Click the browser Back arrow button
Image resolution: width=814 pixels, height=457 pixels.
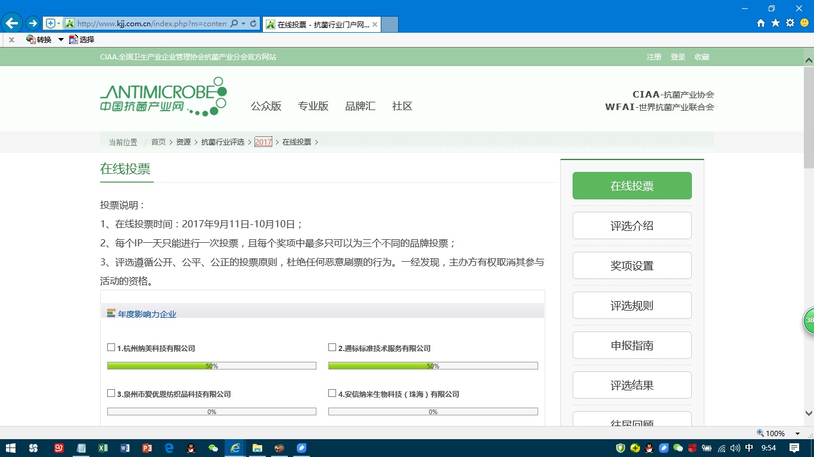tap(12, 23)
